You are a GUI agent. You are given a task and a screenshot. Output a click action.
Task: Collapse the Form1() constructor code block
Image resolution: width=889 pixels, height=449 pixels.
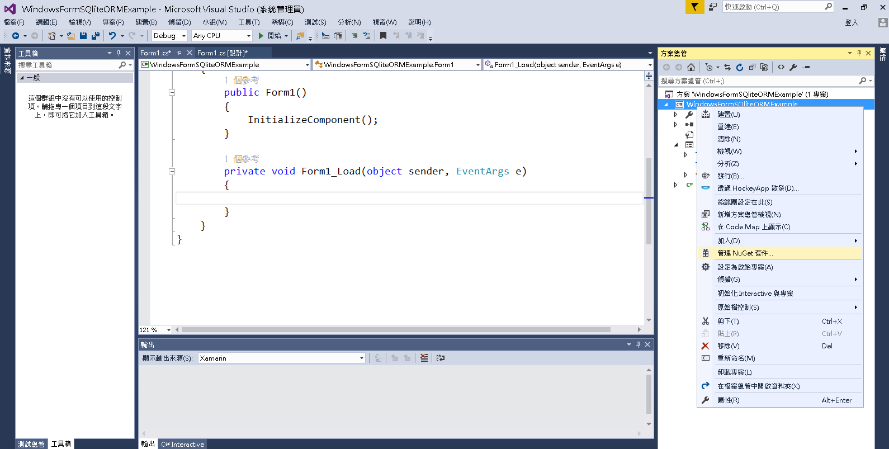[x=172, y=93]
